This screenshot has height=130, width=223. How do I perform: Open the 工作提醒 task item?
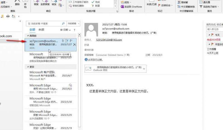[212, 49]
